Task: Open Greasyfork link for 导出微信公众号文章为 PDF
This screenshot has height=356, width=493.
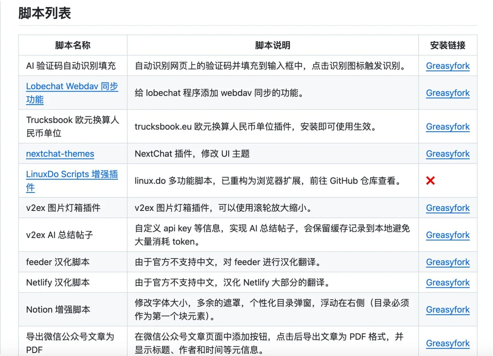Action: [448, 343]
